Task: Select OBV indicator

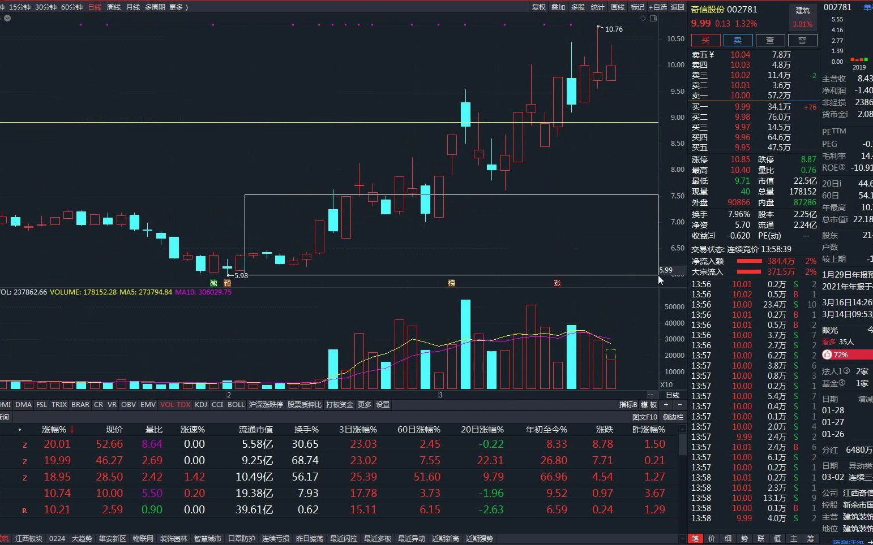Action: coord(129,405)
